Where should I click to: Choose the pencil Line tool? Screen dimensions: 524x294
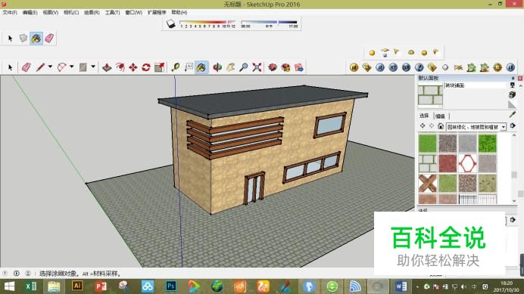pyautogui.click(x=40, y=67)
